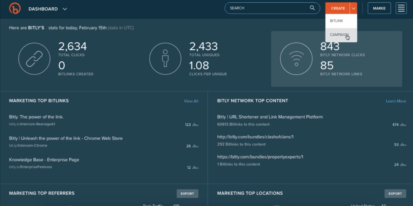Click '1 Bitlinks to this content'
The width and height of the screenshot is (413, 206).
239,164
